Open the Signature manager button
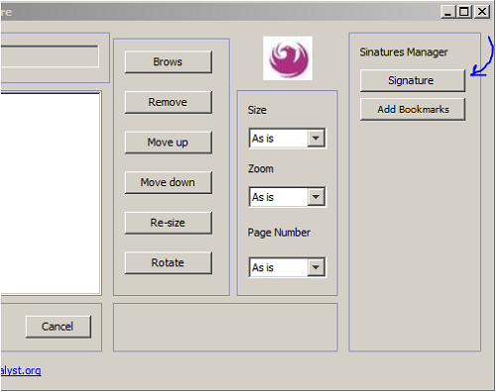Image resolution: width=496 pixels, height=392 pixels. pos(413,80)
